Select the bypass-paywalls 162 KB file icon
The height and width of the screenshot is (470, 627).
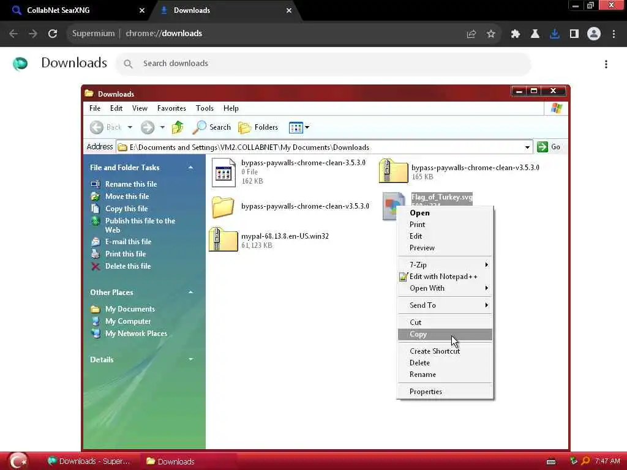coord(223,173)
